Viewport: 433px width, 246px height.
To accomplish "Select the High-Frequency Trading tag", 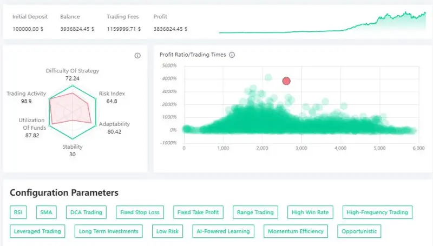I will point(378,212).
